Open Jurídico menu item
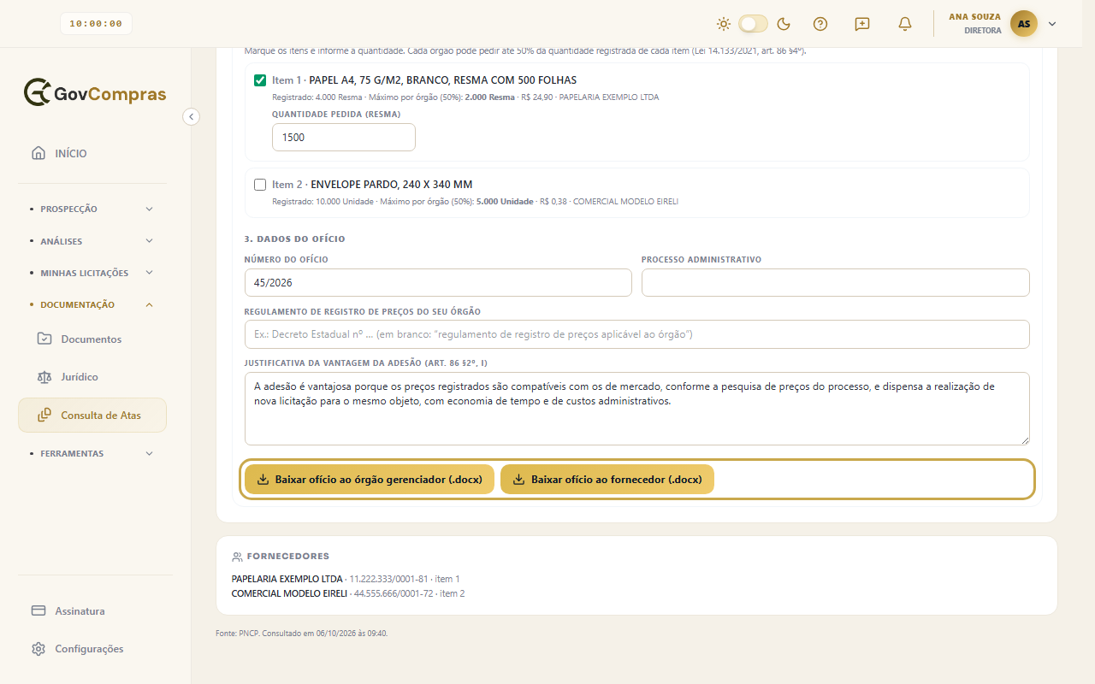Image resolution: width=1095 pixels, height=684 pixels. click(92, 377)
